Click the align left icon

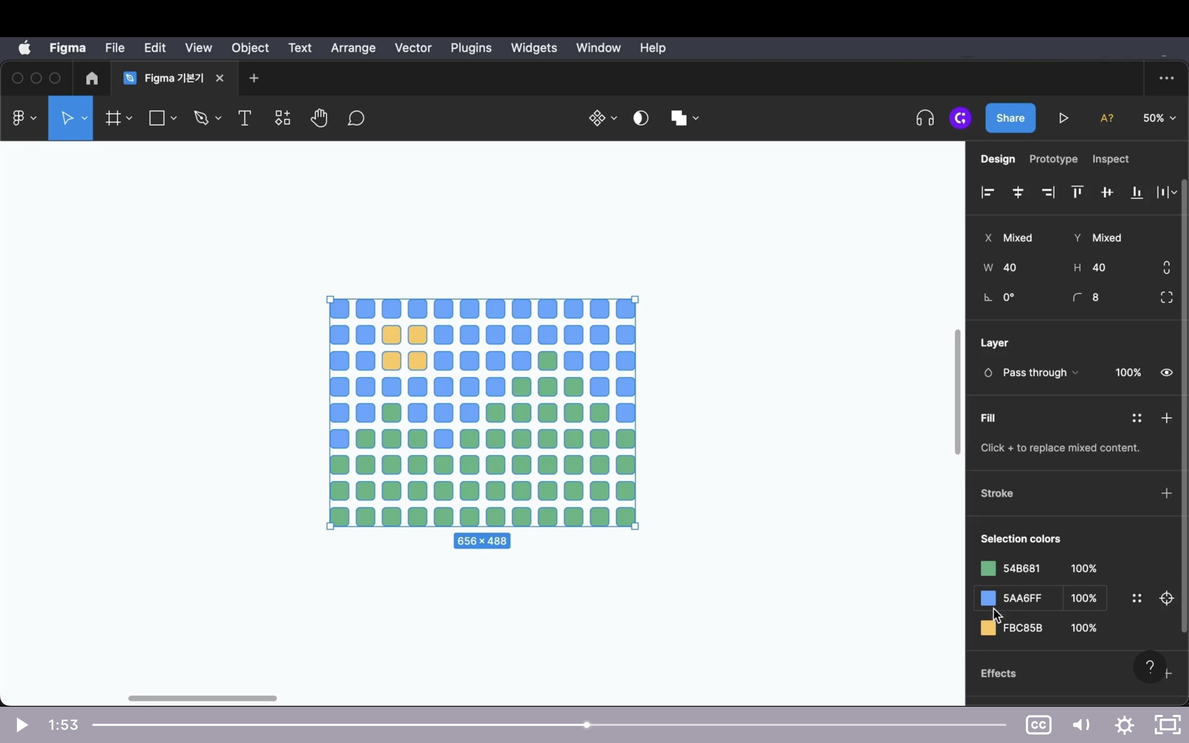(988, 192)
